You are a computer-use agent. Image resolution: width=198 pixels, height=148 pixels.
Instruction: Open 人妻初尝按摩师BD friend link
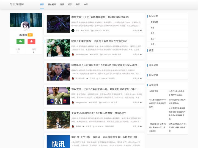click(x=158, y=103)
